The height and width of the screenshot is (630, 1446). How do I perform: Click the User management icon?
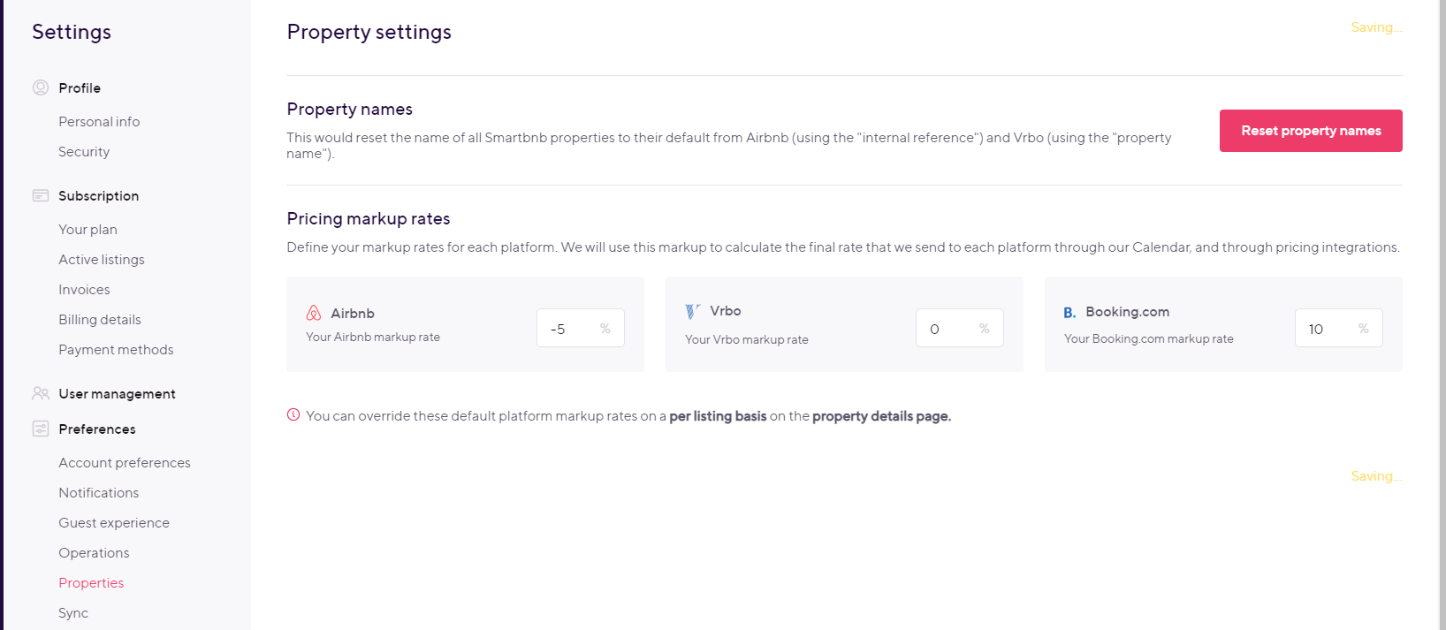click(41, 393)
